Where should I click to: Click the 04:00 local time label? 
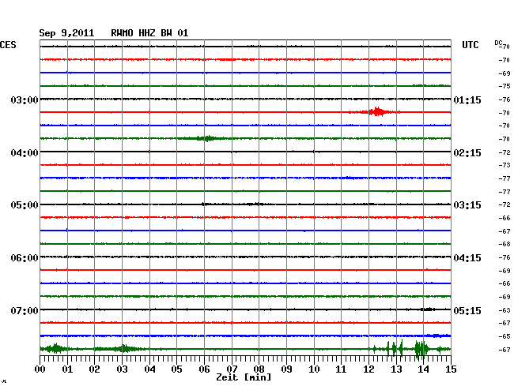pyautogui.click(x=25, y=153)
